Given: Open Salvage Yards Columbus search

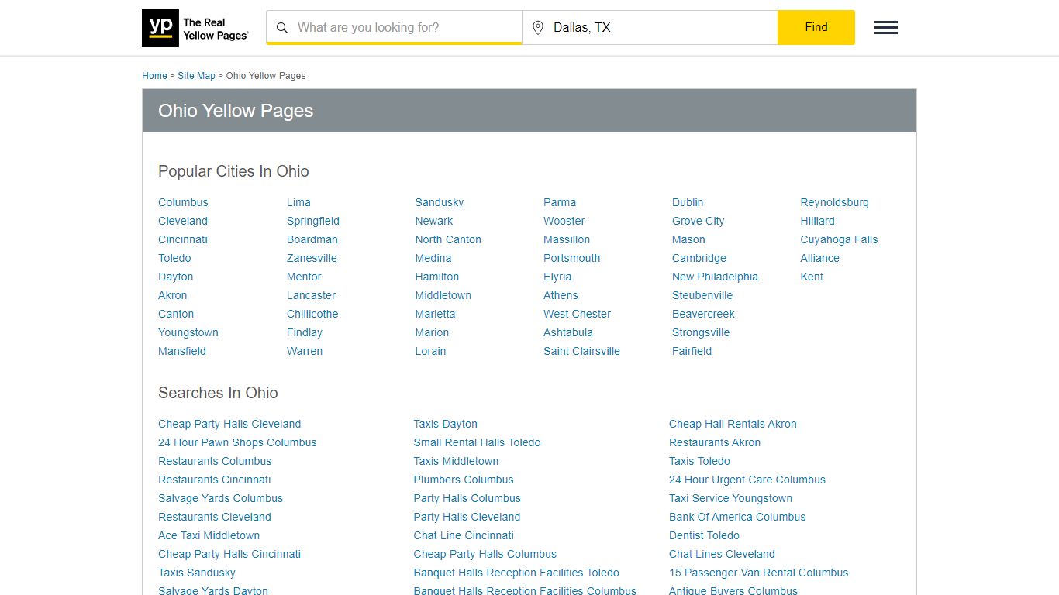Looking at the screenshot, I should (221, 498).
